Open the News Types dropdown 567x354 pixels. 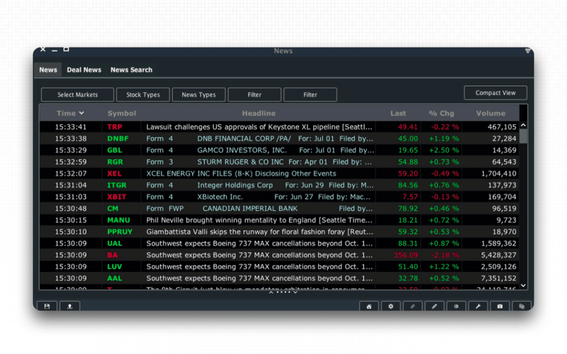(199, 95)
